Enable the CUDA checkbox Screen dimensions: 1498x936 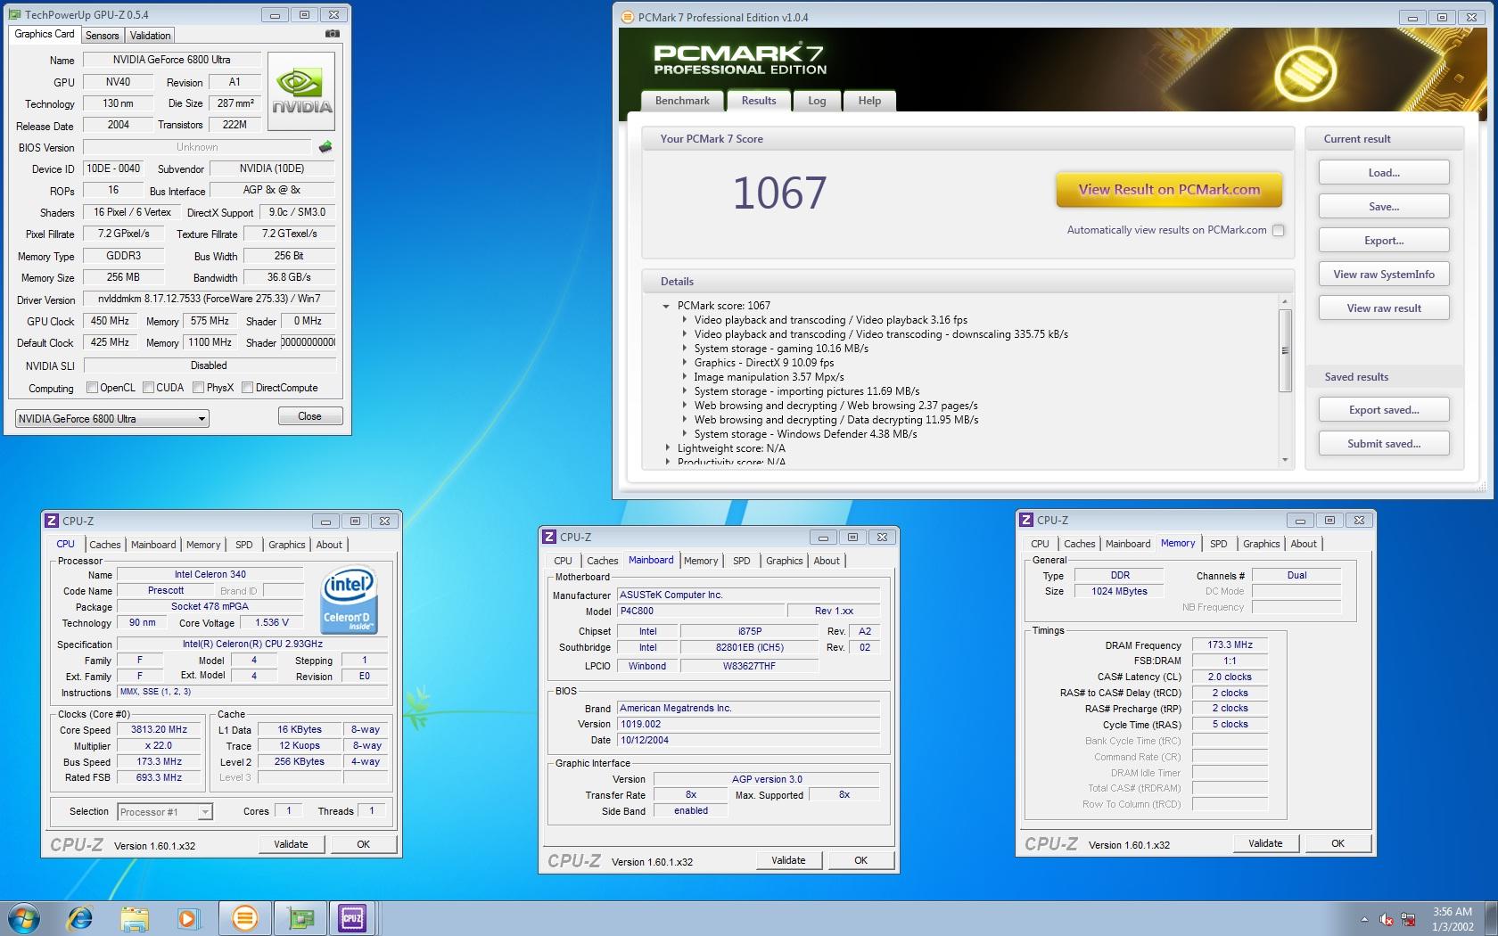pos(148,388)
